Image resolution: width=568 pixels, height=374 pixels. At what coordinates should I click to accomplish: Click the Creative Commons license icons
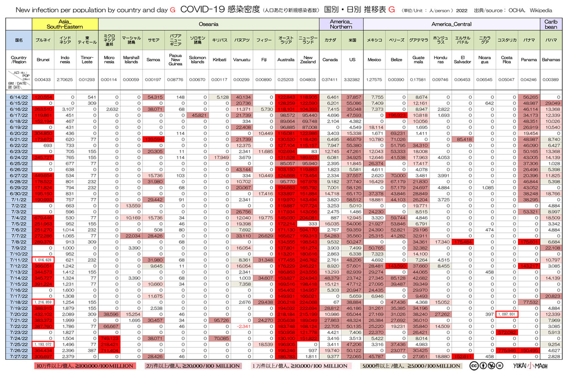point(485,366)
